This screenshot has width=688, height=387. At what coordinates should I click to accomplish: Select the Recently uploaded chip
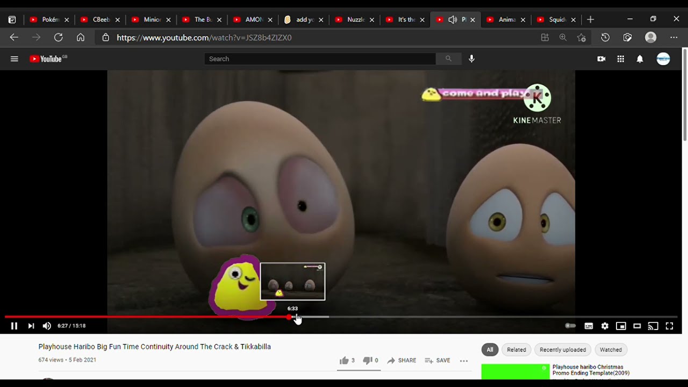(563, 350)
